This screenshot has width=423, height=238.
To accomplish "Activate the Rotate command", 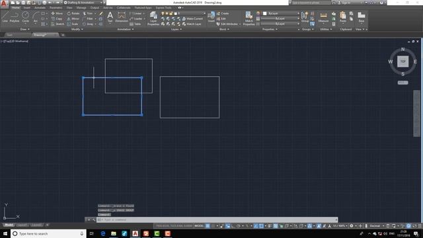I will pos(73,13).
